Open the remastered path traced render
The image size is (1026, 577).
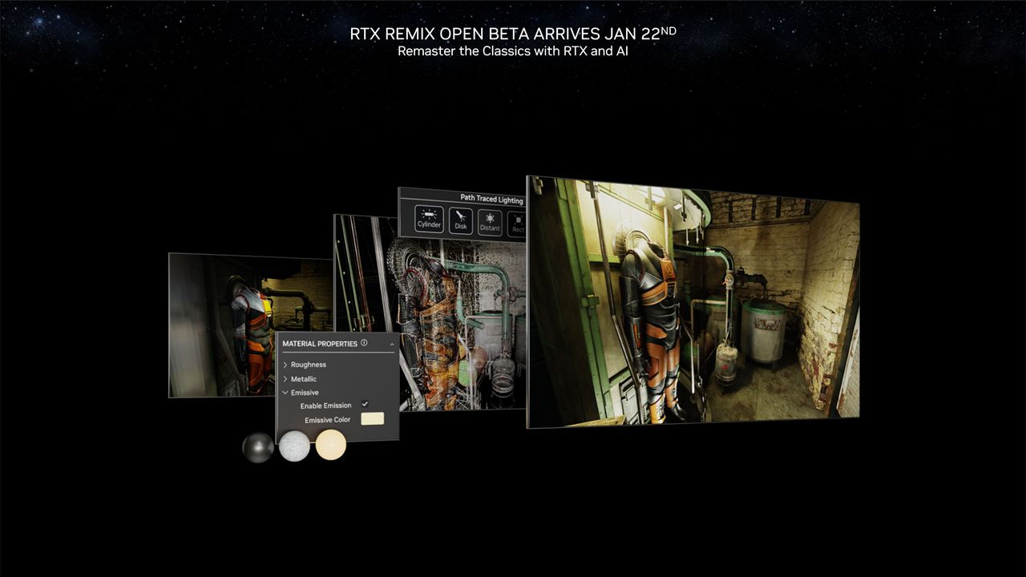[x=693, y=302]
